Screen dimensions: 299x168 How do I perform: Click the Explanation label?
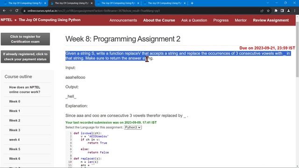coord(77,106)
